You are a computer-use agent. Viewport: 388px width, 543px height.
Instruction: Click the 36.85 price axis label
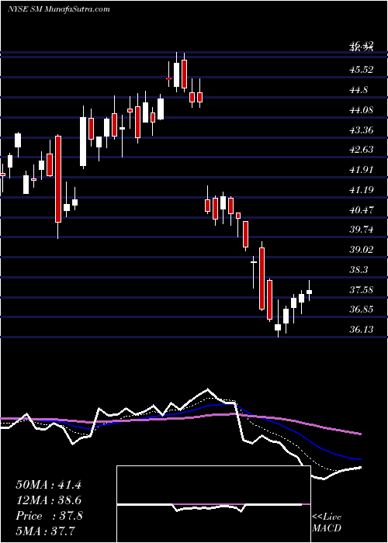(x=362, y=309)
